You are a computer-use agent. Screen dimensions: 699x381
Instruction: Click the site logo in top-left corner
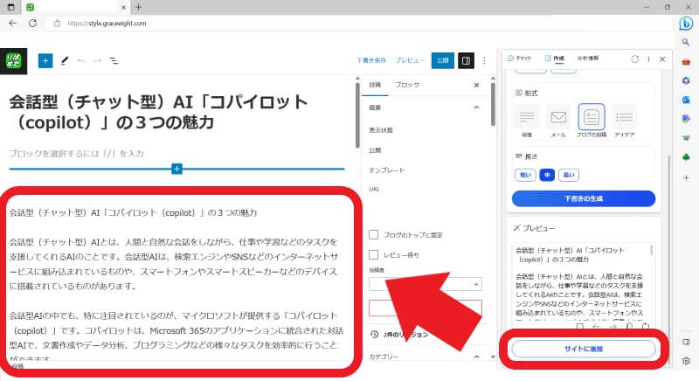click(13, 61)
